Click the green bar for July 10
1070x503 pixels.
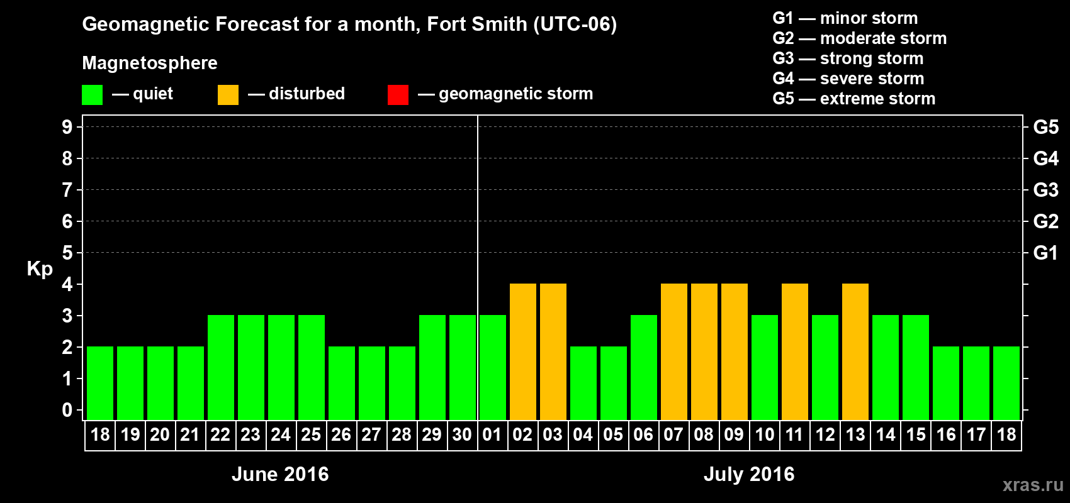coord(765,367)
